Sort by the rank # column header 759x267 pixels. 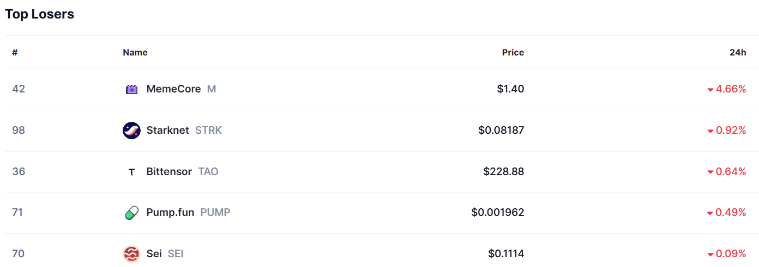(15, 52)
